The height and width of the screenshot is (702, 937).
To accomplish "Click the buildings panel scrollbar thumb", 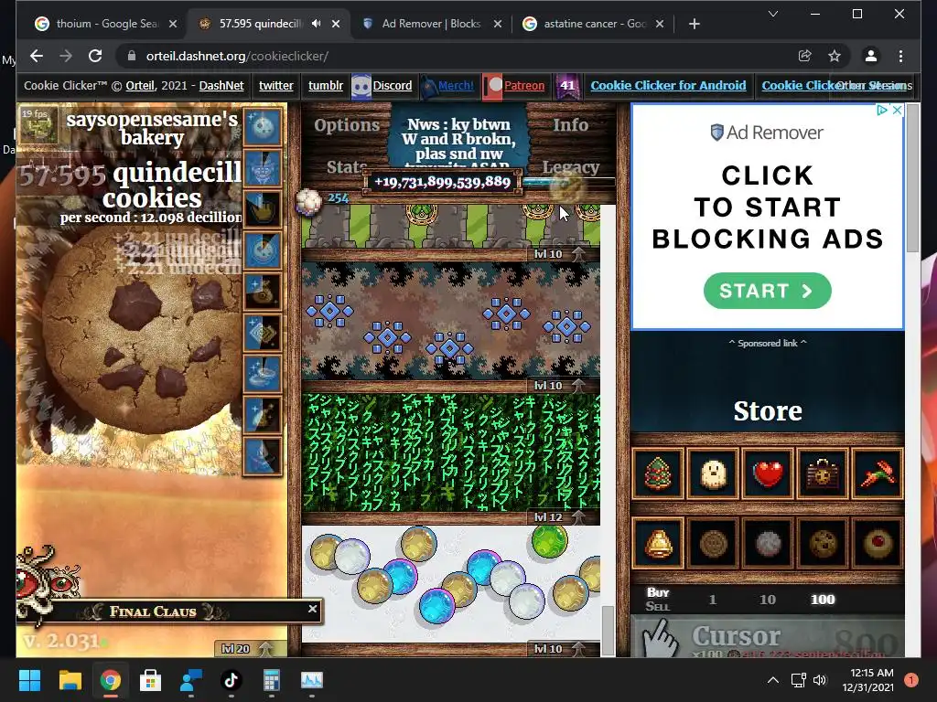I will 608,631.
